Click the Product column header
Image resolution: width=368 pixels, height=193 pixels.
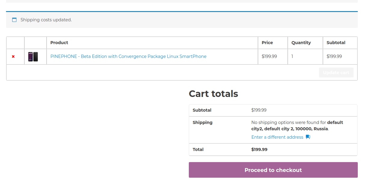click(x=59, y=43)
